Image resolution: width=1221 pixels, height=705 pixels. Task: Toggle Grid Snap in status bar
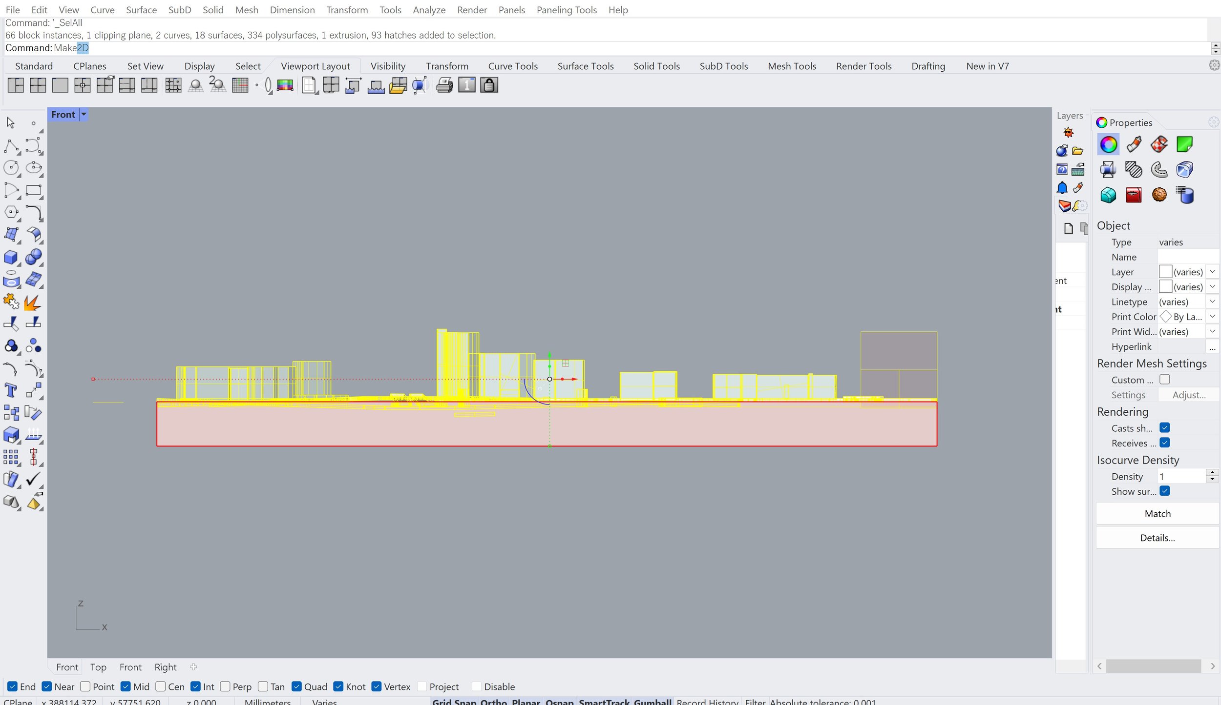pyautogui.click(x=454, y=702)
